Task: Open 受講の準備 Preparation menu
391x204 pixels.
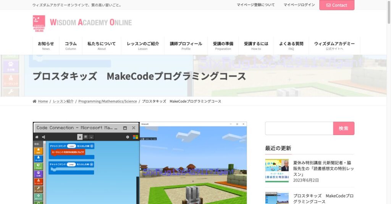Action: [x=223, y=46]
